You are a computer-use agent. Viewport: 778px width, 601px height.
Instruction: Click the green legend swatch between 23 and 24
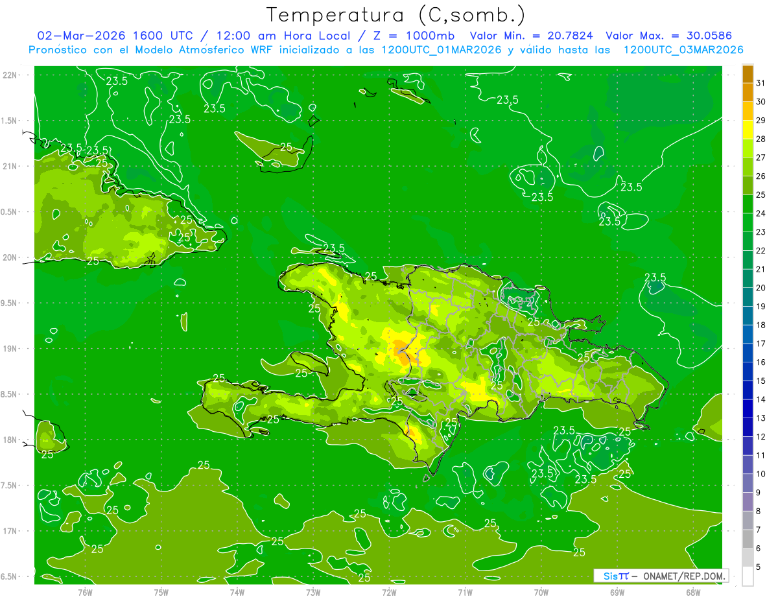pyautogui.click(x=748, y=222)
